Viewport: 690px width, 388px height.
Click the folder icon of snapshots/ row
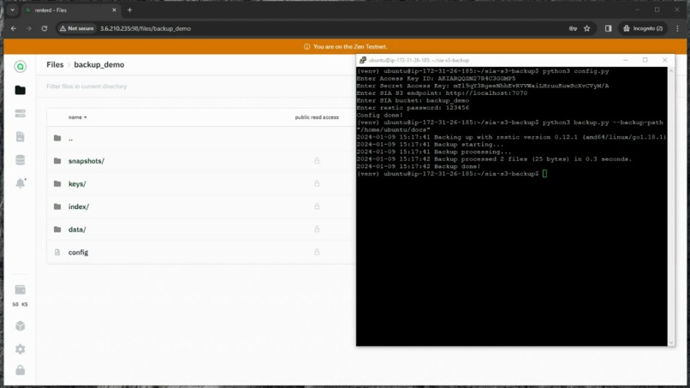tap(57, 161)
